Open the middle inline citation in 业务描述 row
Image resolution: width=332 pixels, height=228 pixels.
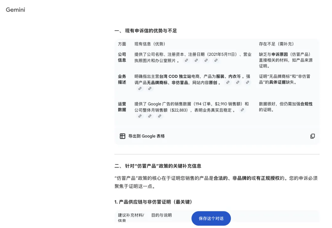[x=237, y=82]
